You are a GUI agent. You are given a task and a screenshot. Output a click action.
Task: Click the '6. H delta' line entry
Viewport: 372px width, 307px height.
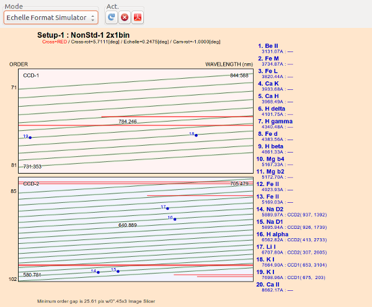275,111
